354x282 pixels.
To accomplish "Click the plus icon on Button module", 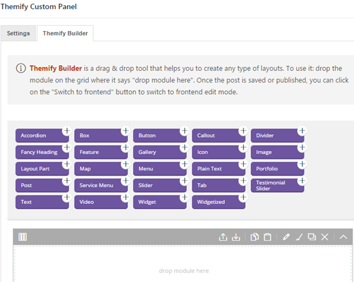I will [185, 131].
